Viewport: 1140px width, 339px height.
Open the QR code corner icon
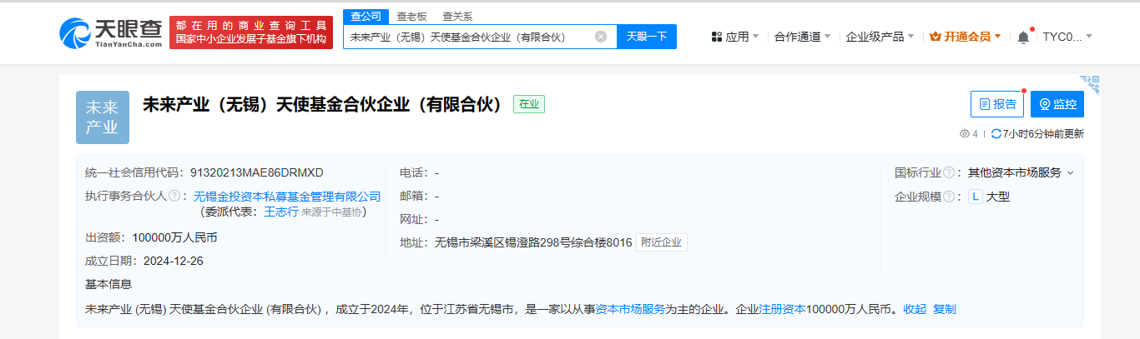click(1089, 84)
